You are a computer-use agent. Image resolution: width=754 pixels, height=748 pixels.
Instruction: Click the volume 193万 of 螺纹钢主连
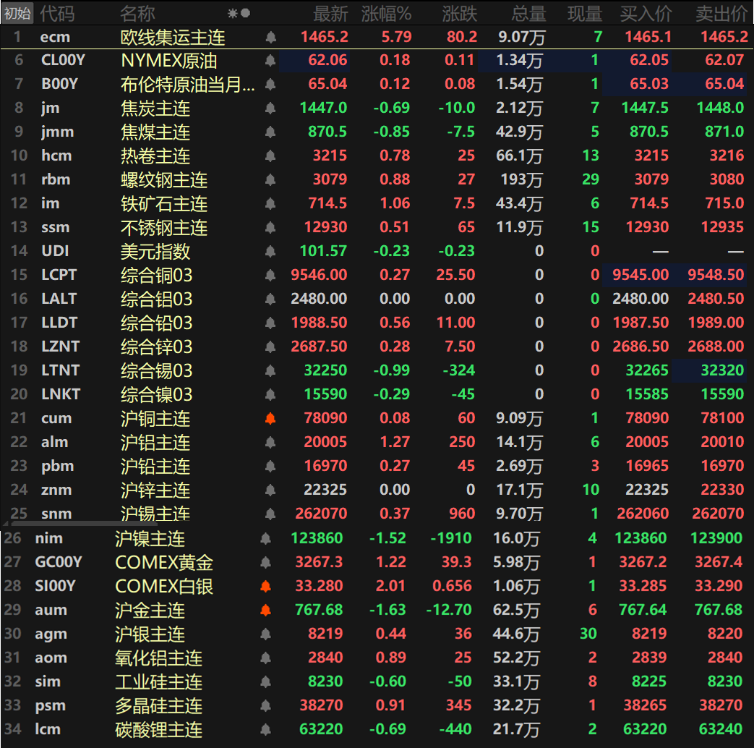coord(521,180)
